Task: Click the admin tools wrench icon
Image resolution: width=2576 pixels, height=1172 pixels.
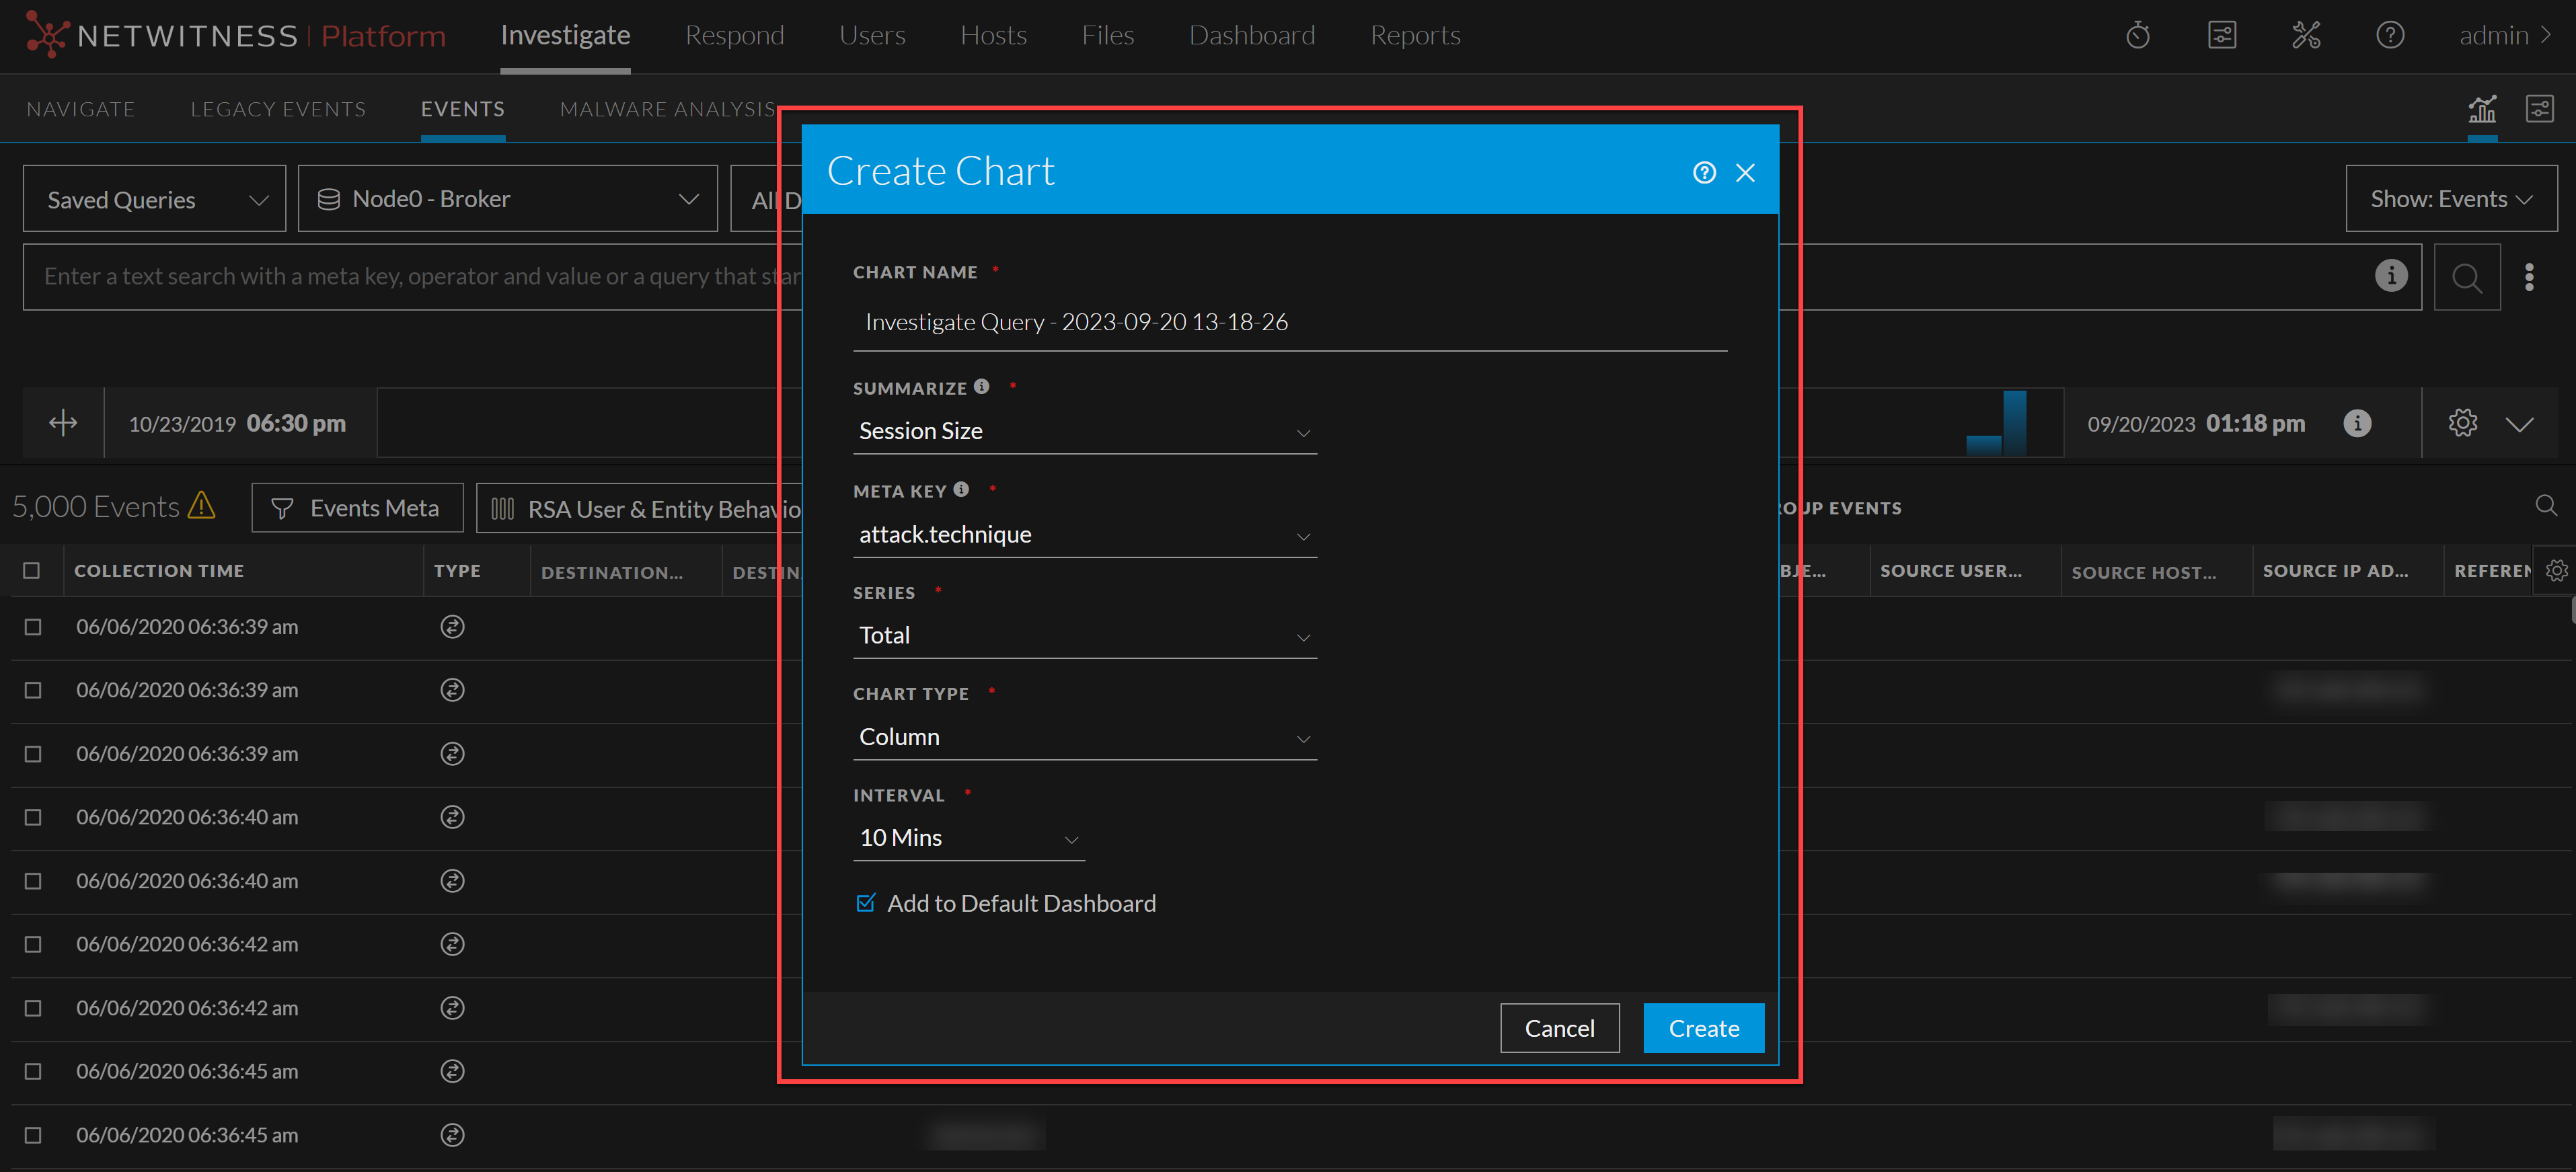Action: pyautogui.click(x=2305, y=36)
